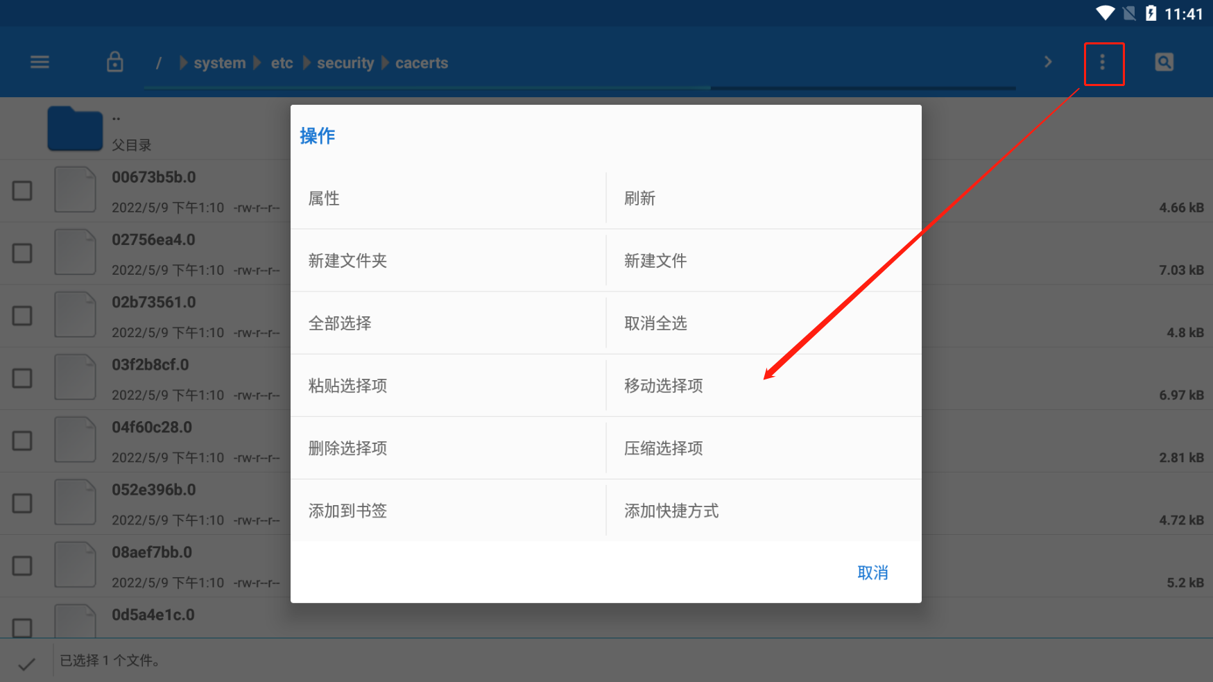
Task: Open the parent directory folder icon
Action: point(75,129)
